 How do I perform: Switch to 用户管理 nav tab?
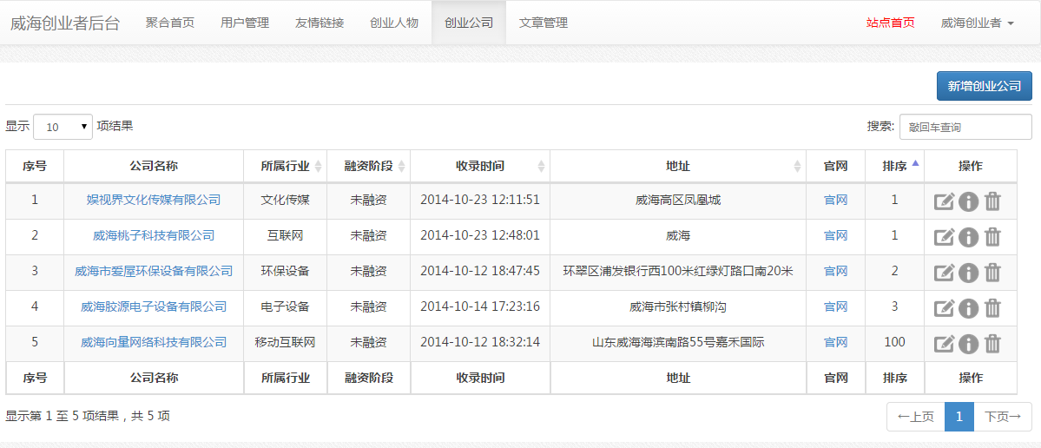click(245, 23)
